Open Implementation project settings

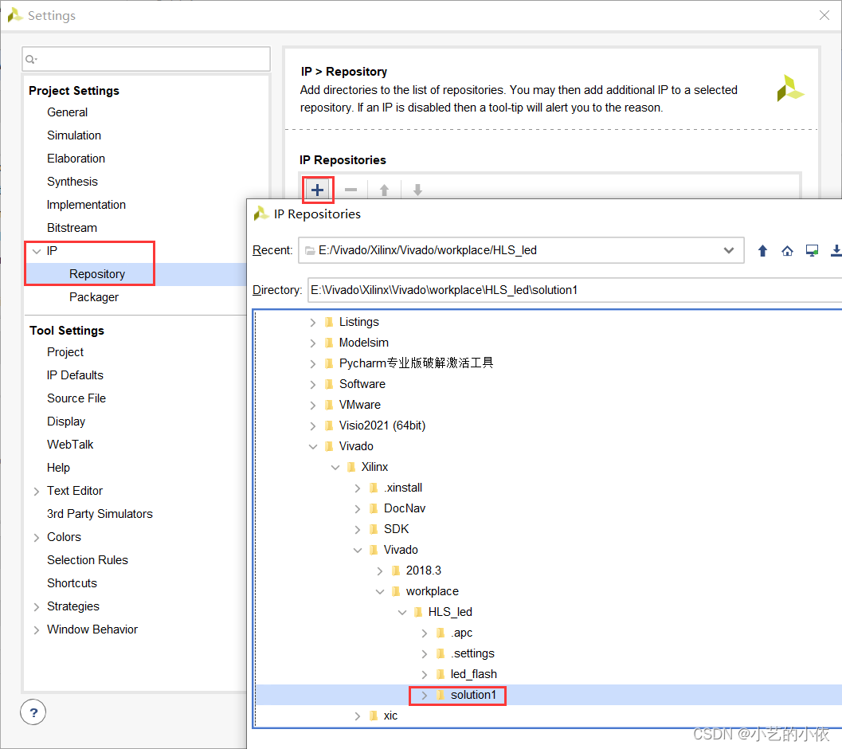coord(86,205)
